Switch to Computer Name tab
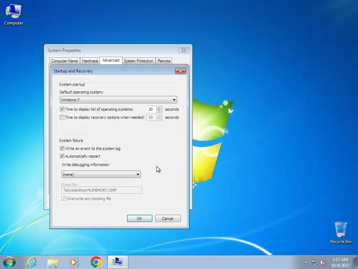Viewport: 358px width, 269px height. 64,61
